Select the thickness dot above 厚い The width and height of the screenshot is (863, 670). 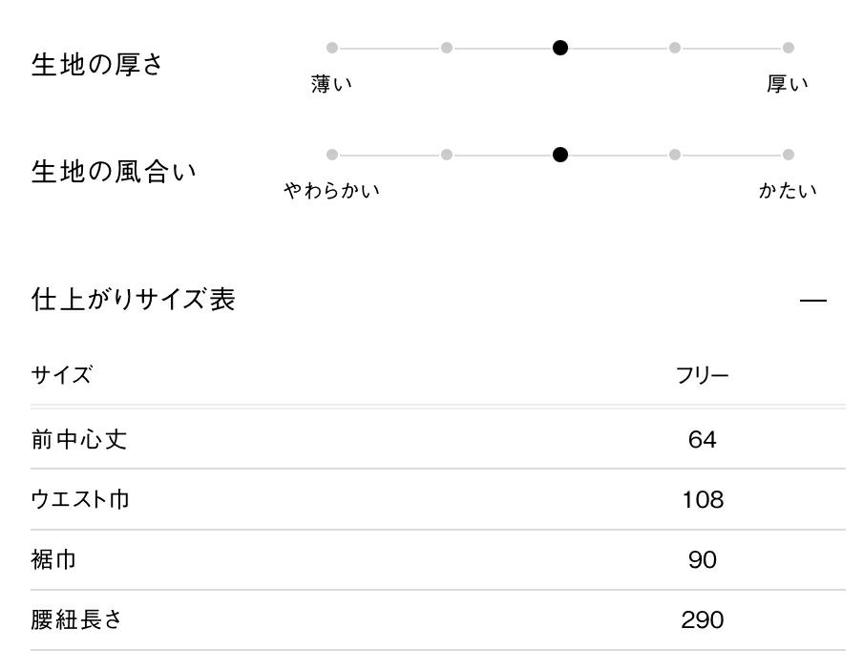(x=789, y=48)
